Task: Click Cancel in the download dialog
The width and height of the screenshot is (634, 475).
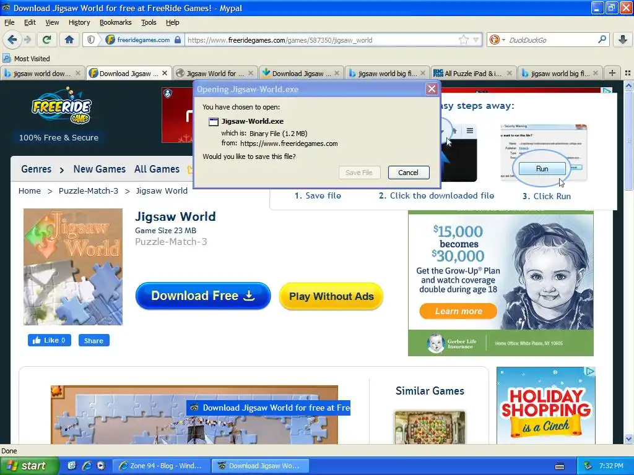Action: tap(409, 173)
